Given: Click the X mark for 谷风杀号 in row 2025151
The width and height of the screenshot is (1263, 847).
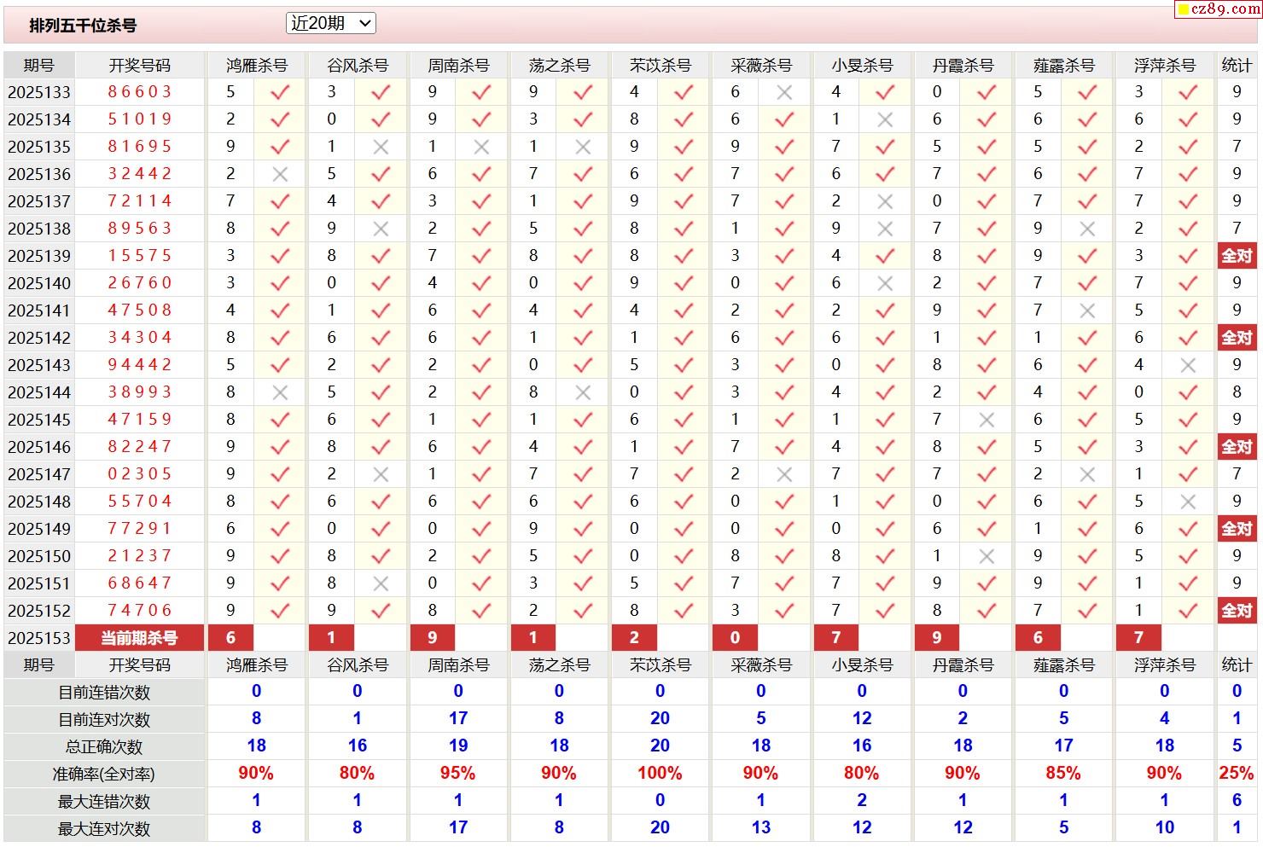Looking at the screenshot, I should 381,583.
